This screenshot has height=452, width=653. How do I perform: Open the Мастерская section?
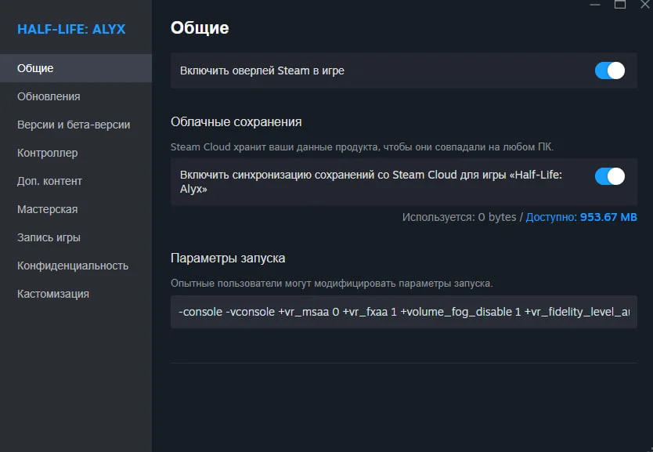tap(76, 209)
